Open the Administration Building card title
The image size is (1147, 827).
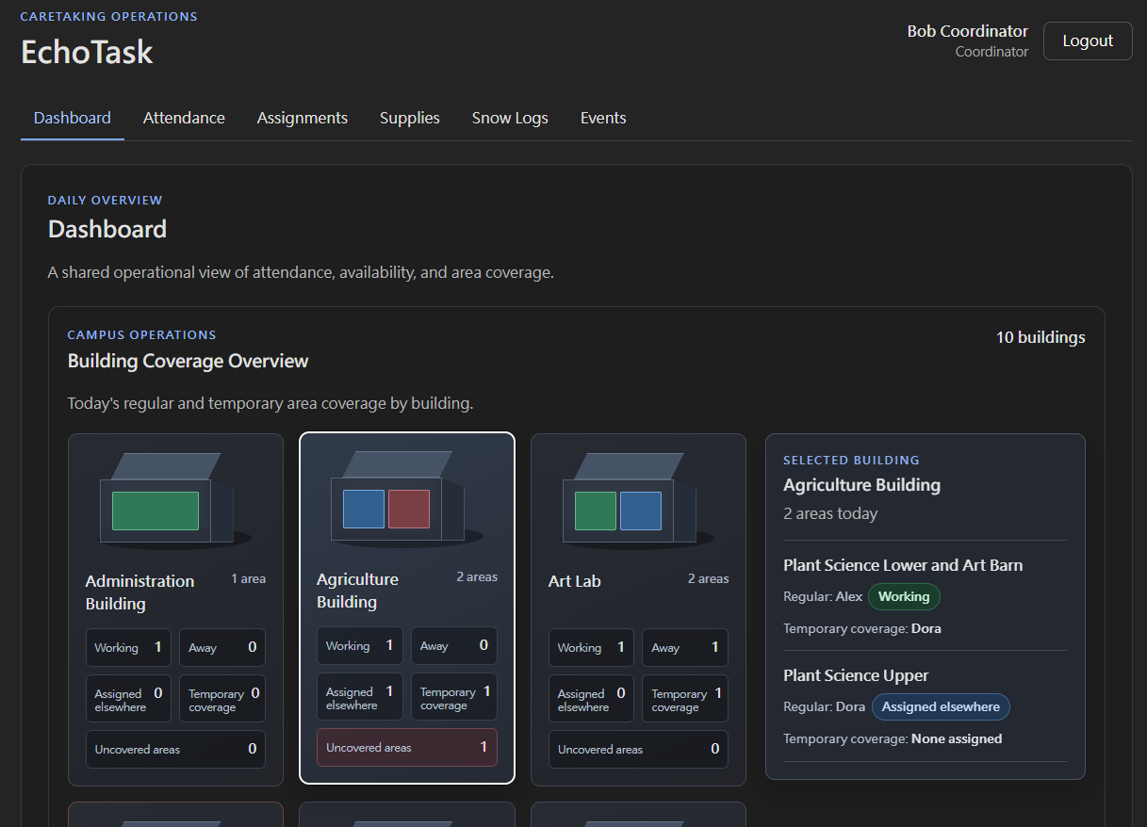pyautogui.click(x=139, y=592)
